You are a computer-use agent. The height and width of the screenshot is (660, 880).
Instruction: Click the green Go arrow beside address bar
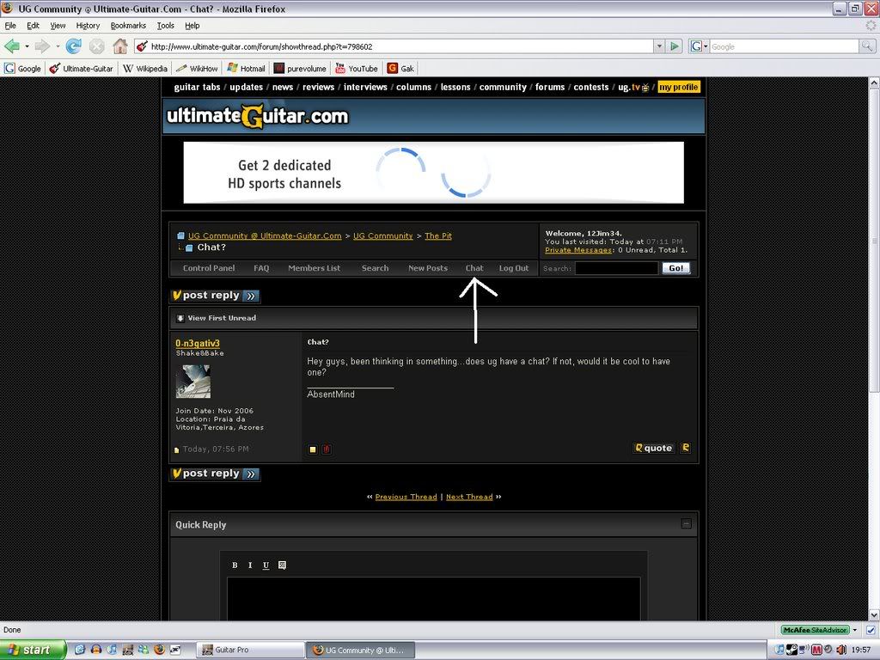(x=675, y=46)
